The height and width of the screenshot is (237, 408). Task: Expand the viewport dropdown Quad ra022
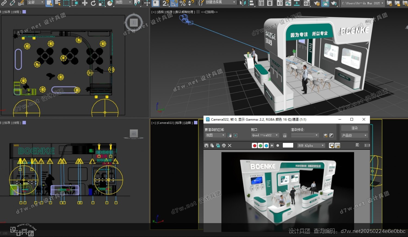point(265,135)
